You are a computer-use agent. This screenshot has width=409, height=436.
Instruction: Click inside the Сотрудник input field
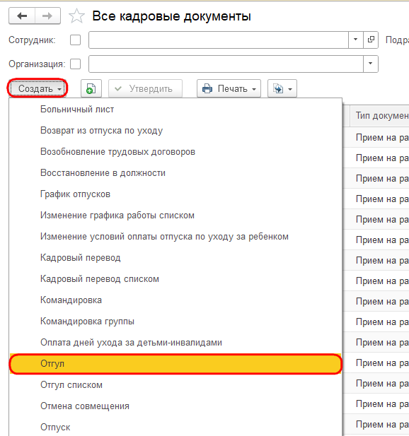point(219,40)
